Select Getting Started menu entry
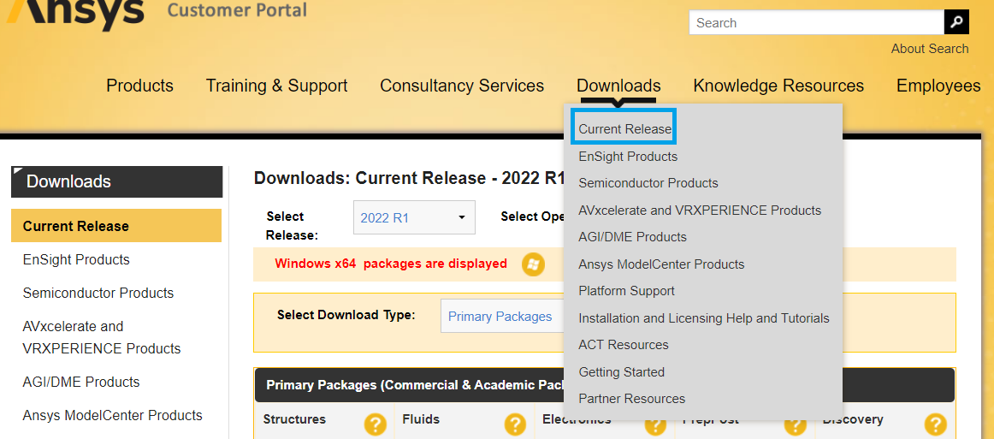The height and width of the screenshot is (439, 994). click(621, 371)
